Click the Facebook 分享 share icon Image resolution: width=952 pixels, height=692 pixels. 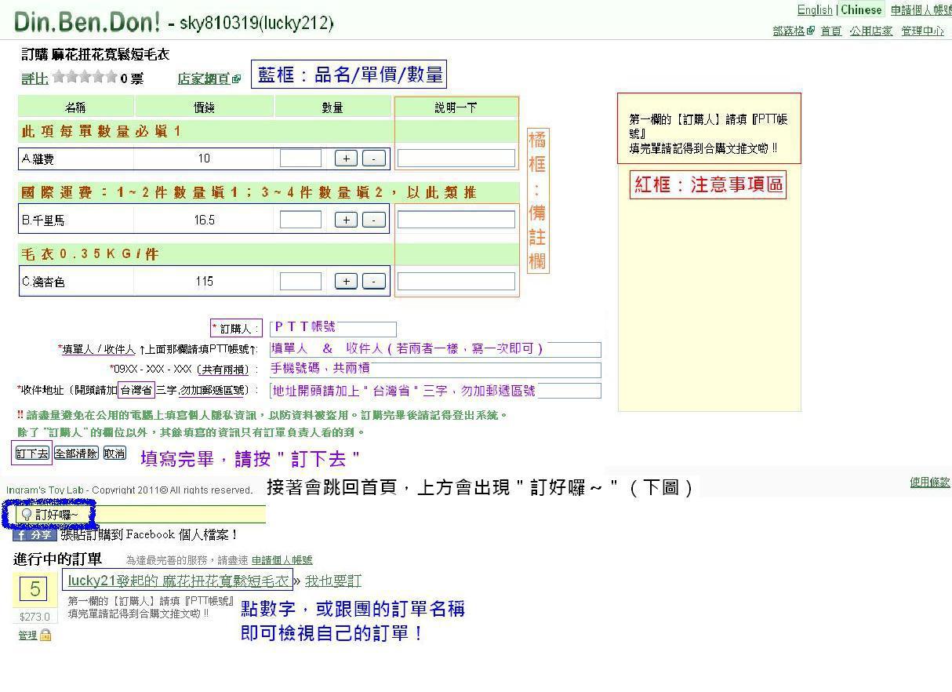[35, 535]
